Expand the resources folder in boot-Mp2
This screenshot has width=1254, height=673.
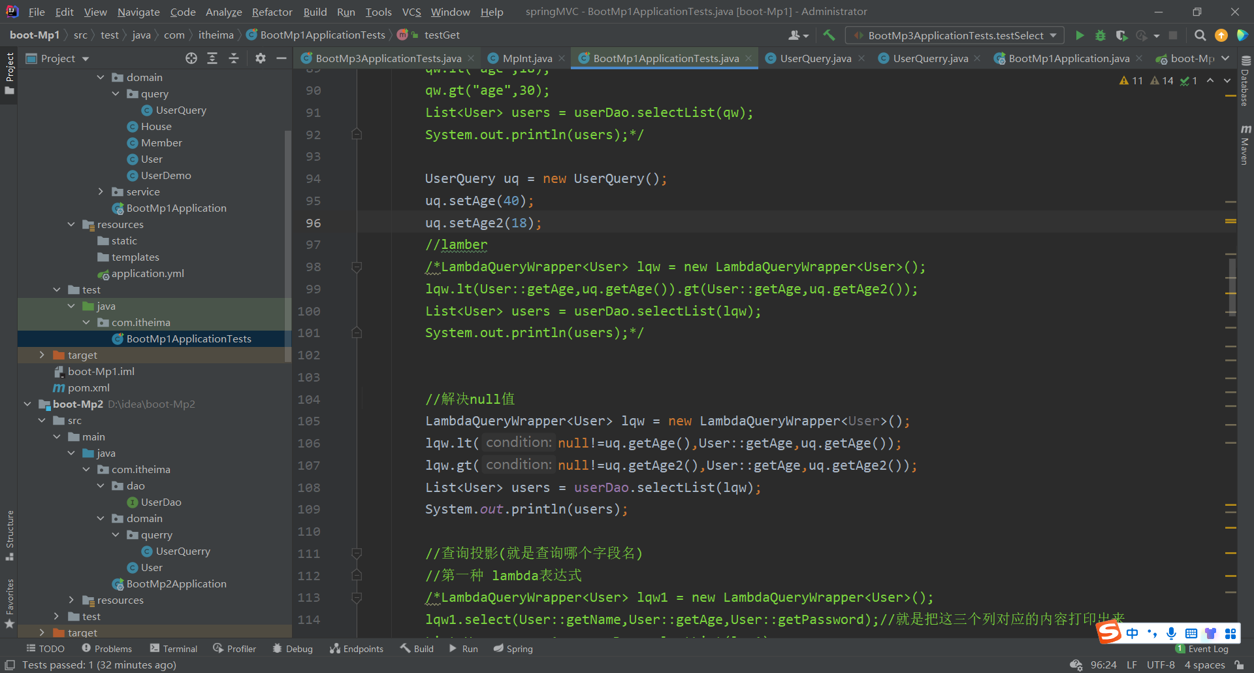(71, 600)
